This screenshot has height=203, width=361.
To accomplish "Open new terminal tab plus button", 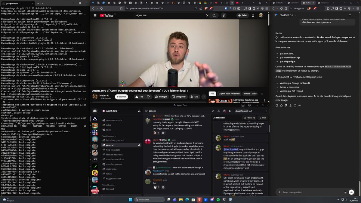I will click(x=38, y=3).
